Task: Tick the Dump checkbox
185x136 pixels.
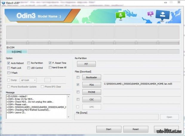Action: [x=8, y=80]
